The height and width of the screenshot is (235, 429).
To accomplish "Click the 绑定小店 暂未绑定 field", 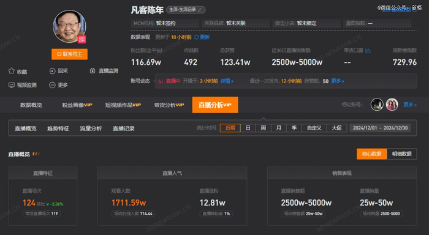I will [x=306, y=23].
